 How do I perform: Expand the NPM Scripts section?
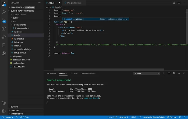pyautogui.click(x=26, y=114)
